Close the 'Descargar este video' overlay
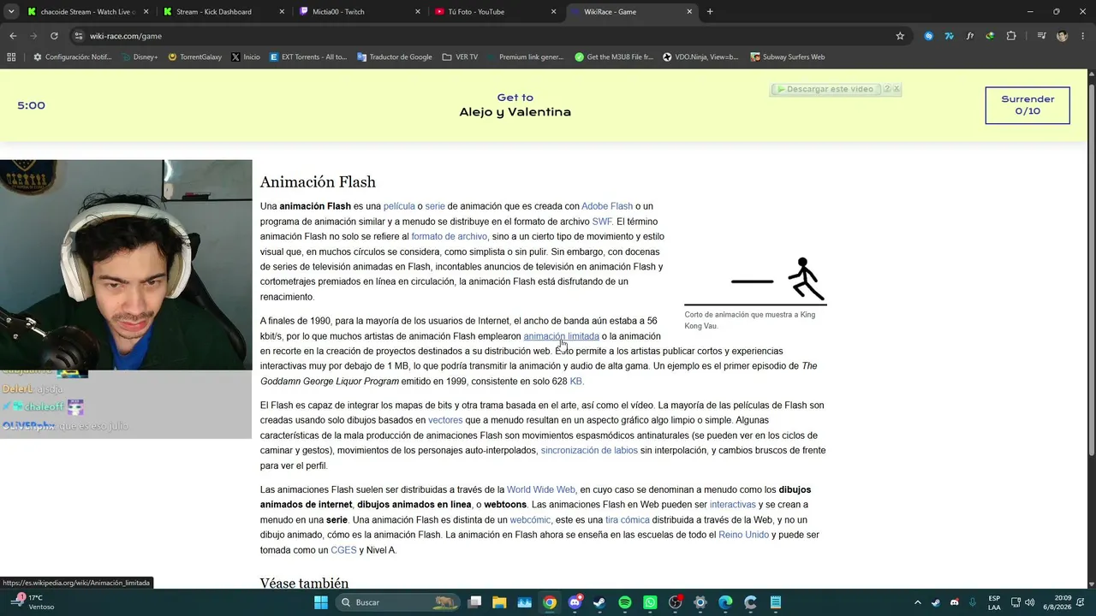1096x616 pixels. pyautogui.click(x=896, y=89)
